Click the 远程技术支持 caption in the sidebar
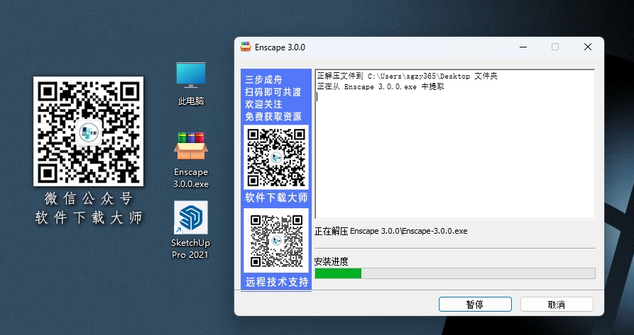 coord(277,282)
